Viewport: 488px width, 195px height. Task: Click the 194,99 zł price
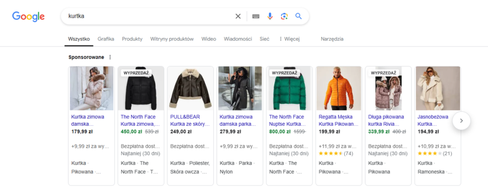pos(428,132)
